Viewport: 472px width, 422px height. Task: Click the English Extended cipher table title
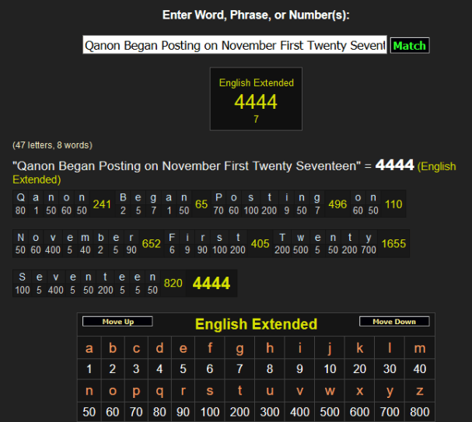coord(256,324)
